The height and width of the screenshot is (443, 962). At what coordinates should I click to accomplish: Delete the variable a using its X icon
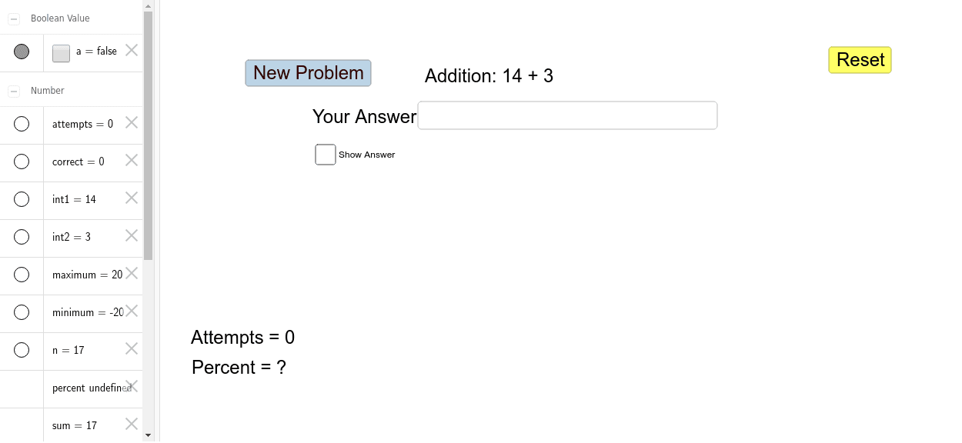131,50
